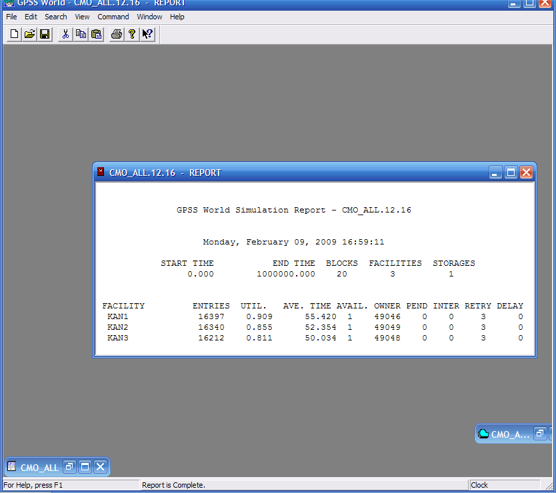Image resolution: width=556 pixels, height=493 pixels.
Task: Click the yellow question mark About icon
Action: pyautogui.click(x=132, y=34)
